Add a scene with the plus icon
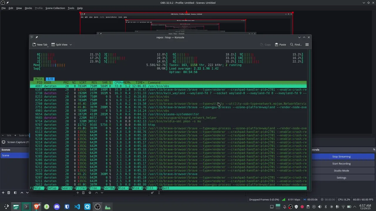This screenshot has width=376, height=211. pos(3,193)
